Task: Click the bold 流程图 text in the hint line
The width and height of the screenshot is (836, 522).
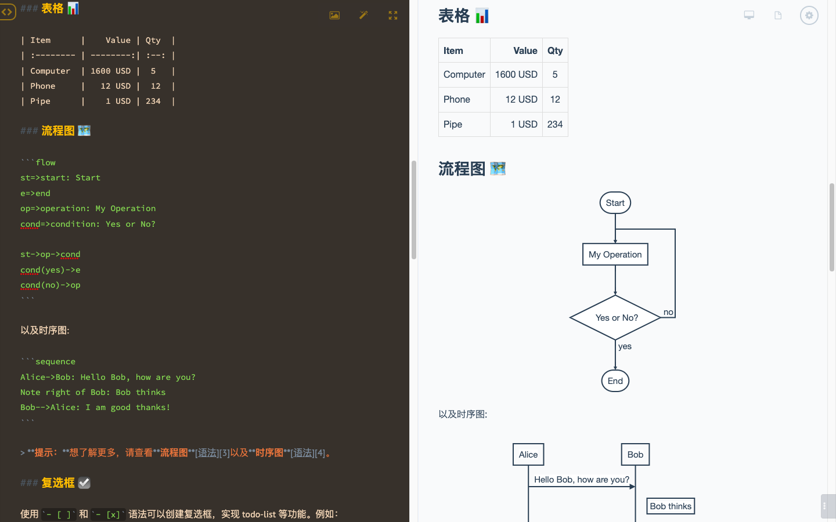Action: click(175, 452)
